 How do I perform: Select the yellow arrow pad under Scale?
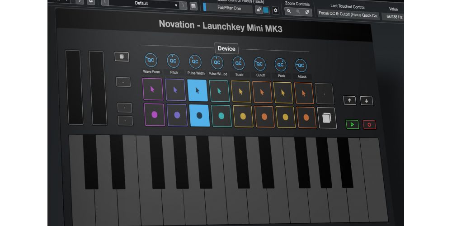(x=241, y=92)
